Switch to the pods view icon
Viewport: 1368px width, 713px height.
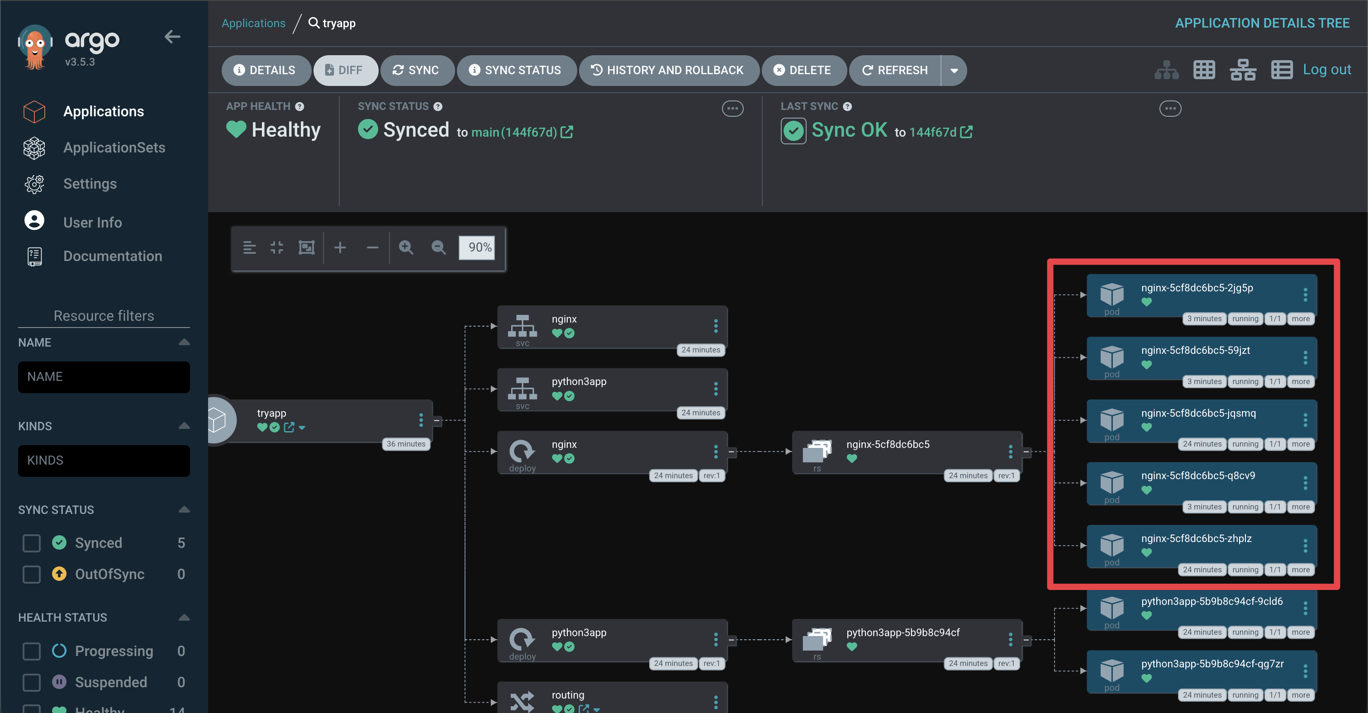[1204, 70]
